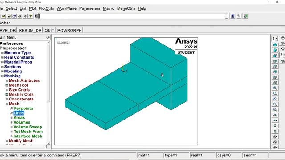Click the Reset Picking icon
This screenshot has width=285, height=160.
[239, 16]
